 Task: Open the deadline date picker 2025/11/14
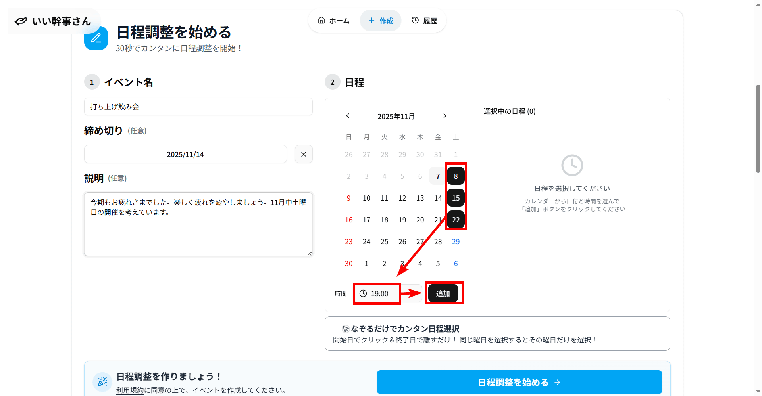coord(185,154)
